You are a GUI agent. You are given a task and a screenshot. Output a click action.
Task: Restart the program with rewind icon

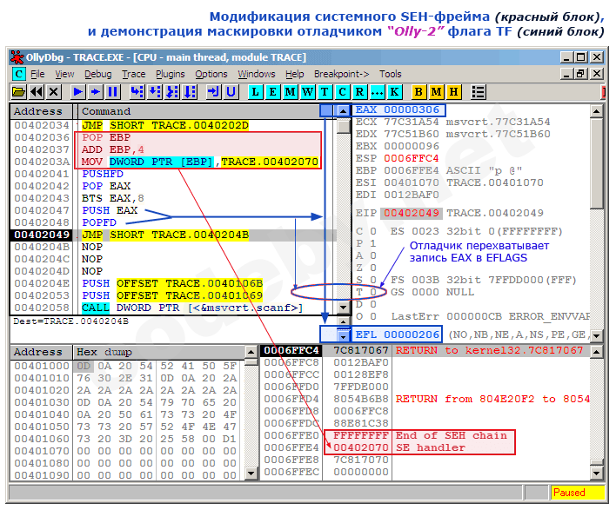click(37, 92)
